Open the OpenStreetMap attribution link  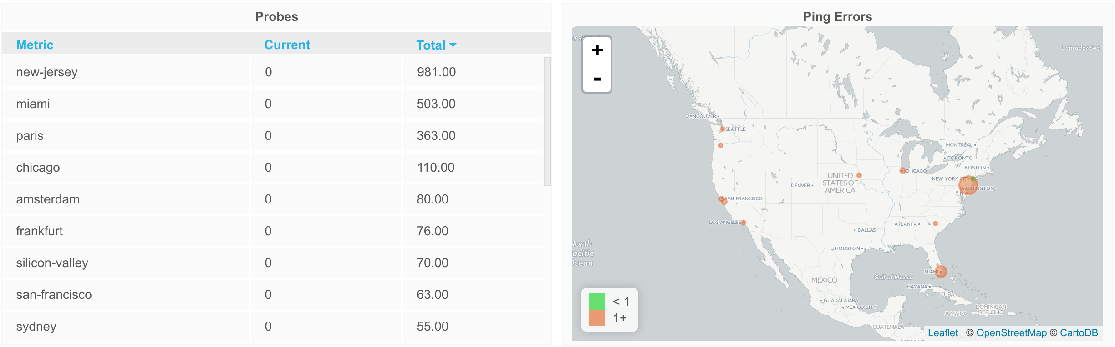pos(1011,333)
